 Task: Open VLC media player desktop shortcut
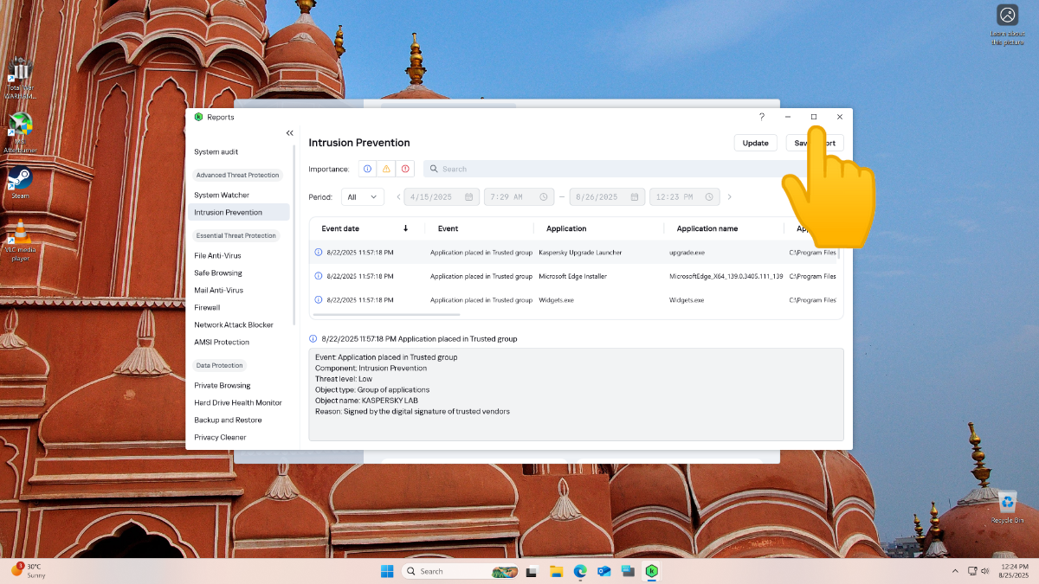(20, 240)
